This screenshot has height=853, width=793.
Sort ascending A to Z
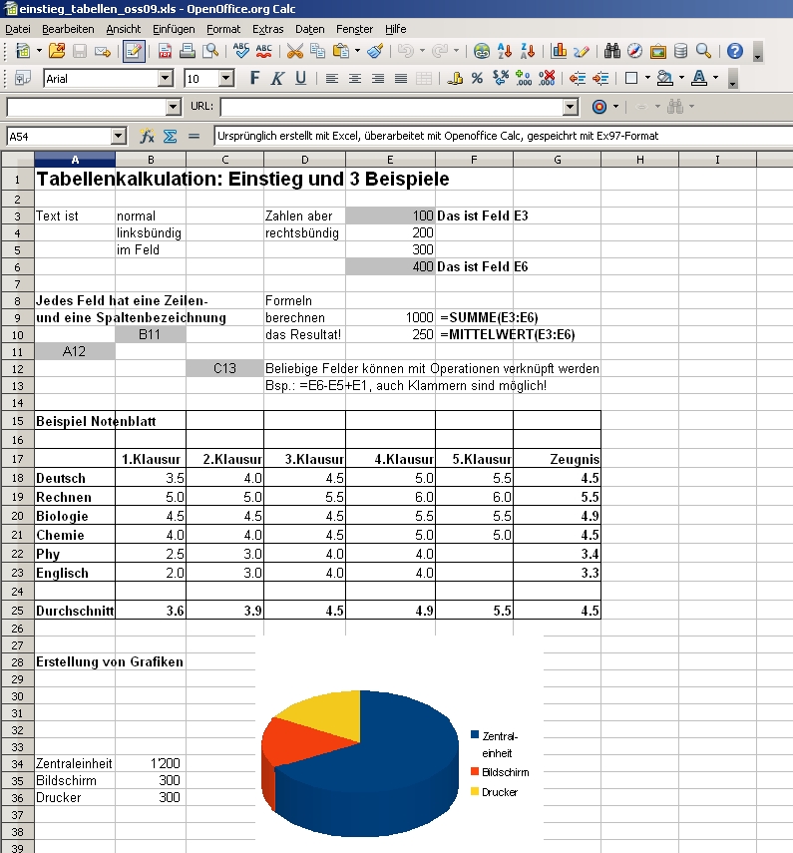tap(505, 51)
